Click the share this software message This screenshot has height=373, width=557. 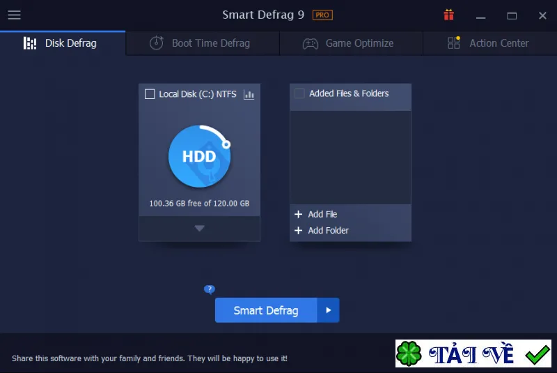point(150,358)
